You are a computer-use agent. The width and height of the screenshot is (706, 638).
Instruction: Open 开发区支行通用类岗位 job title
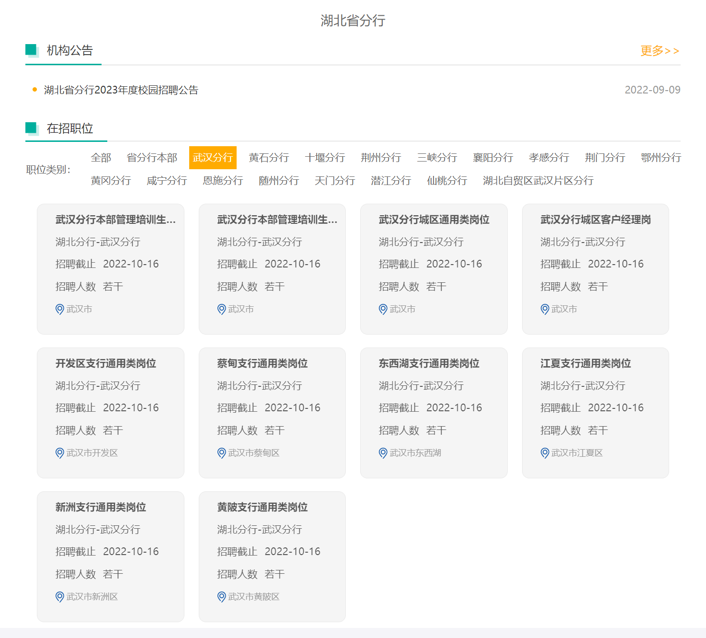[106, 363]
